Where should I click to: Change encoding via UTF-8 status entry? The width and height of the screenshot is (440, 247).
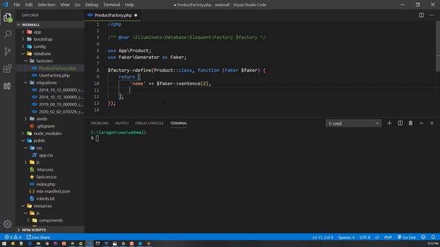[x=365, y=237]
